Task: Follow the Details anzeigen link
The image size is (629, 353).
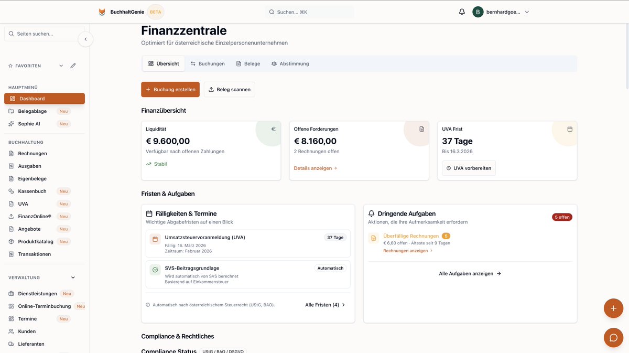Action: click(x=316, y=168)
